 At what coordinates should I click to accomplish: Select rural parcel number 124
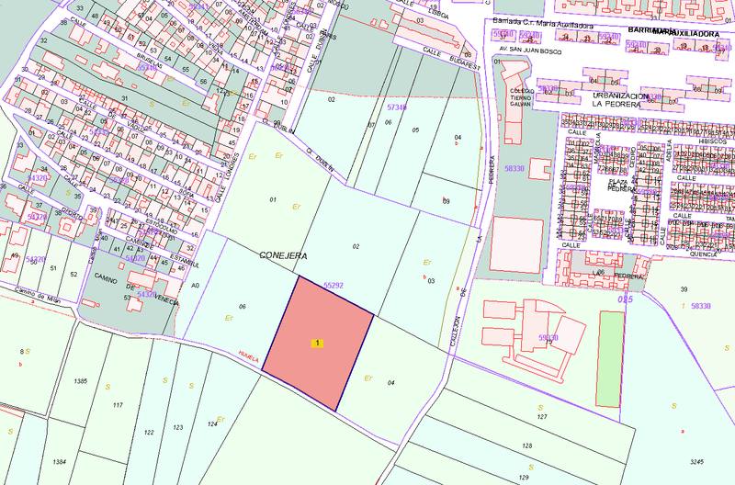(212, 423)
